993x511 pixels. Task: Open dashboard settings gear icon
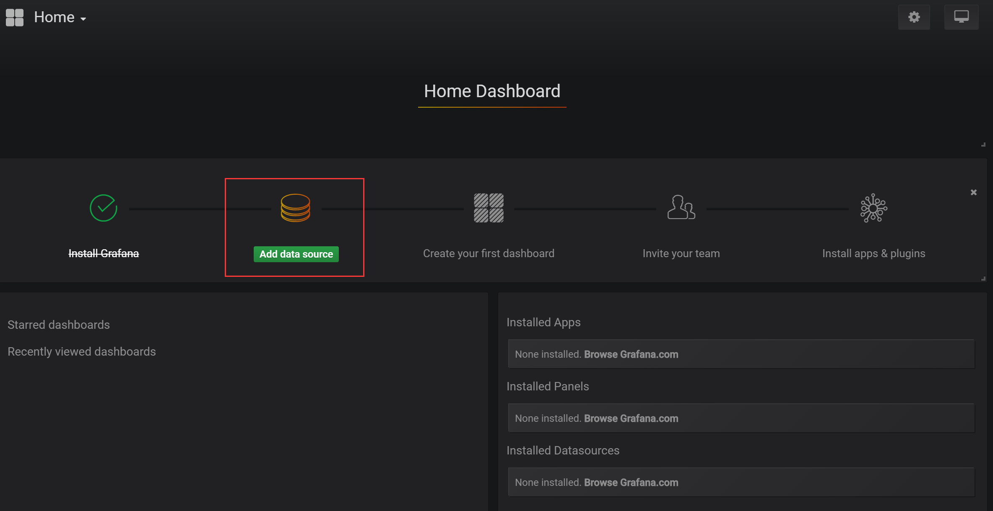[914, 17]
